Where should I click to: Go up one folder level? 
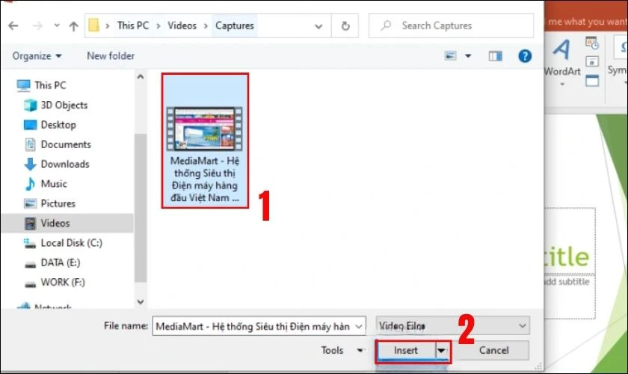tap(73, 26)
